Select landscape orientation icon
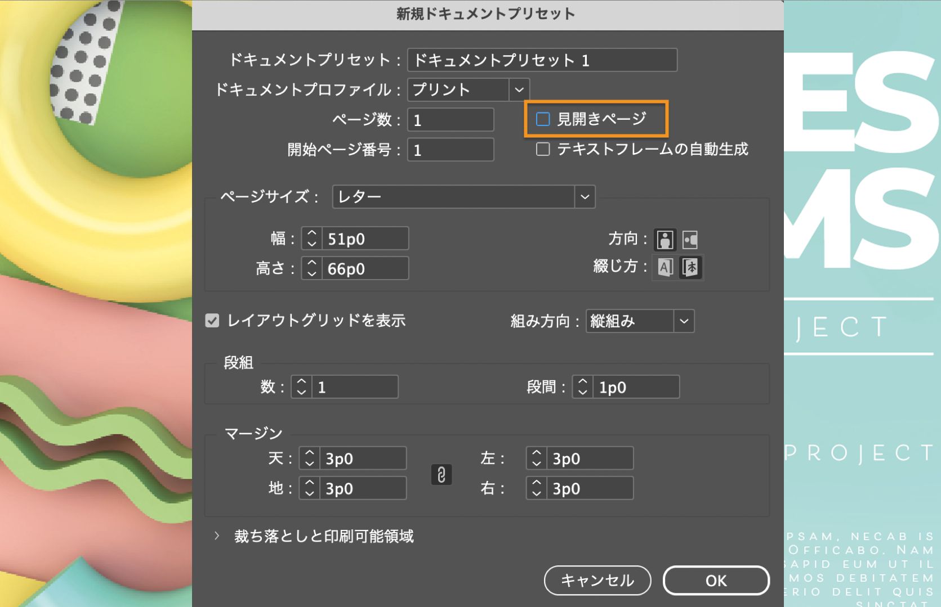The height and width of the screenshot is (607, 941). click(690, 240)
